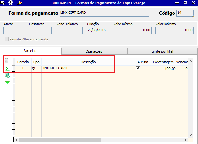Click the horizontal scrollbar left arrow

pos(16,140)
